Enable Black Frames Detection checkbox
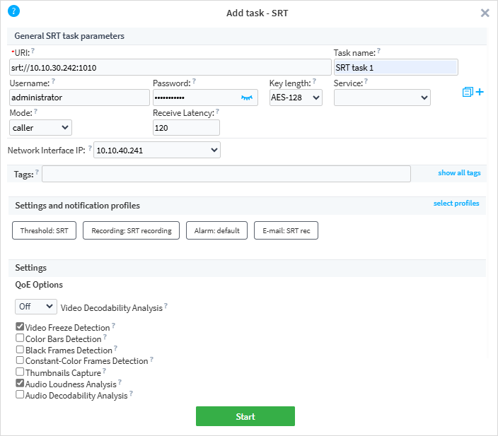 coord(20,350)
